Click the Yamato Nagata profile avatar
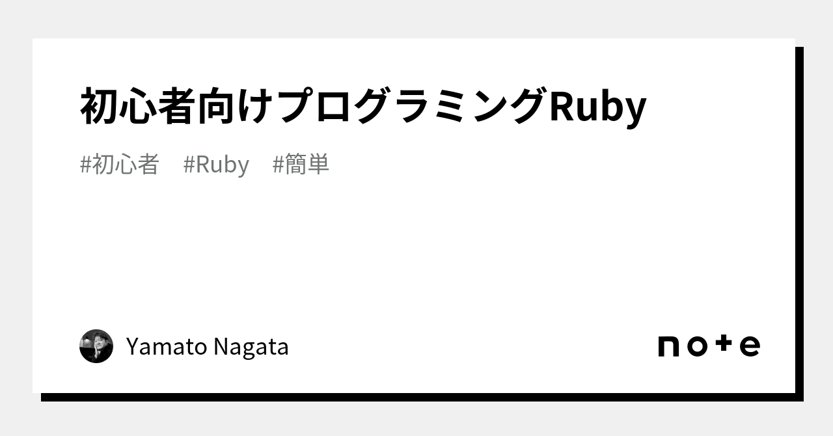The height and width of the screenshot is (436, 833). click(x=96, y=346)
